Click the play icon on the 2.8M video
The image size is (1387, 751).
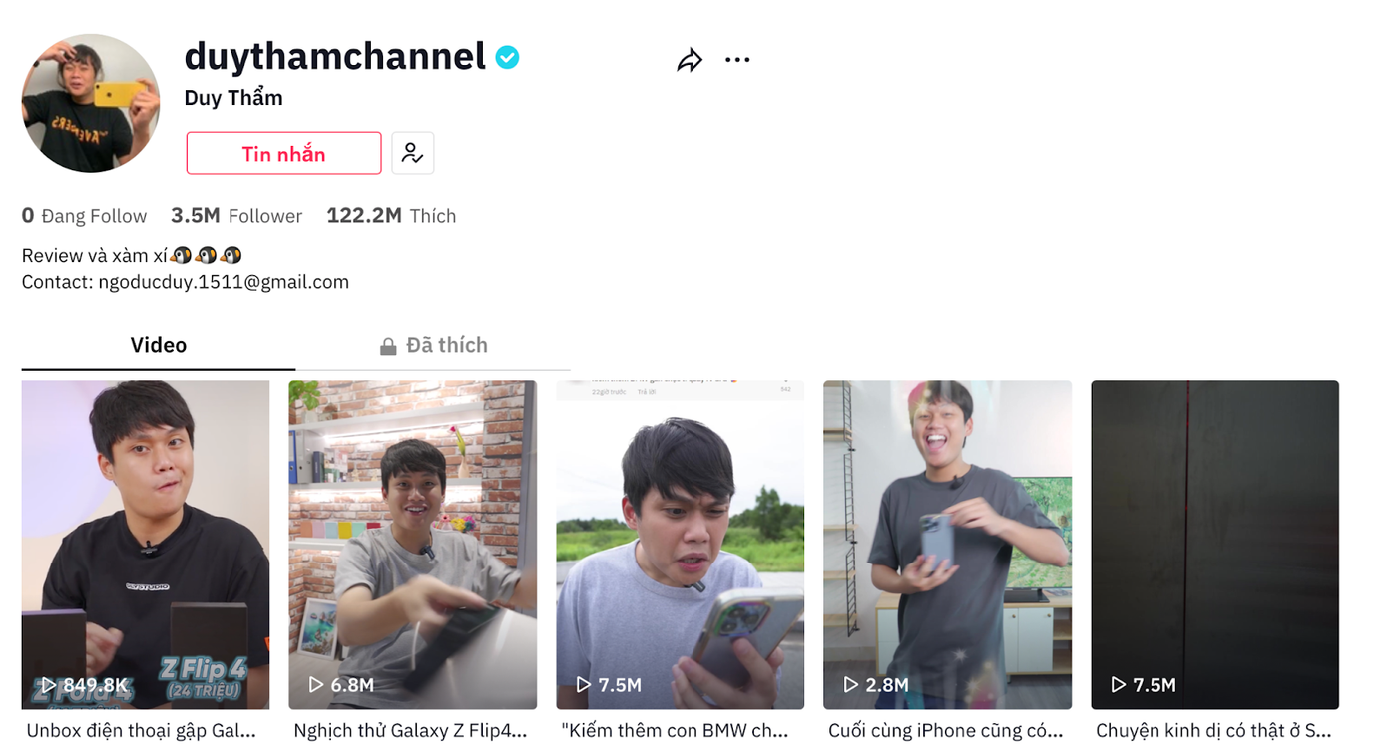851,685
